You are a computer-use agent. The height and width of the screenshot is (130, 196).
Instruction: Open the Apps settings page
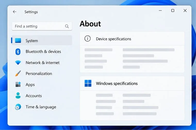pyautogui.click(x=42, y=85)
